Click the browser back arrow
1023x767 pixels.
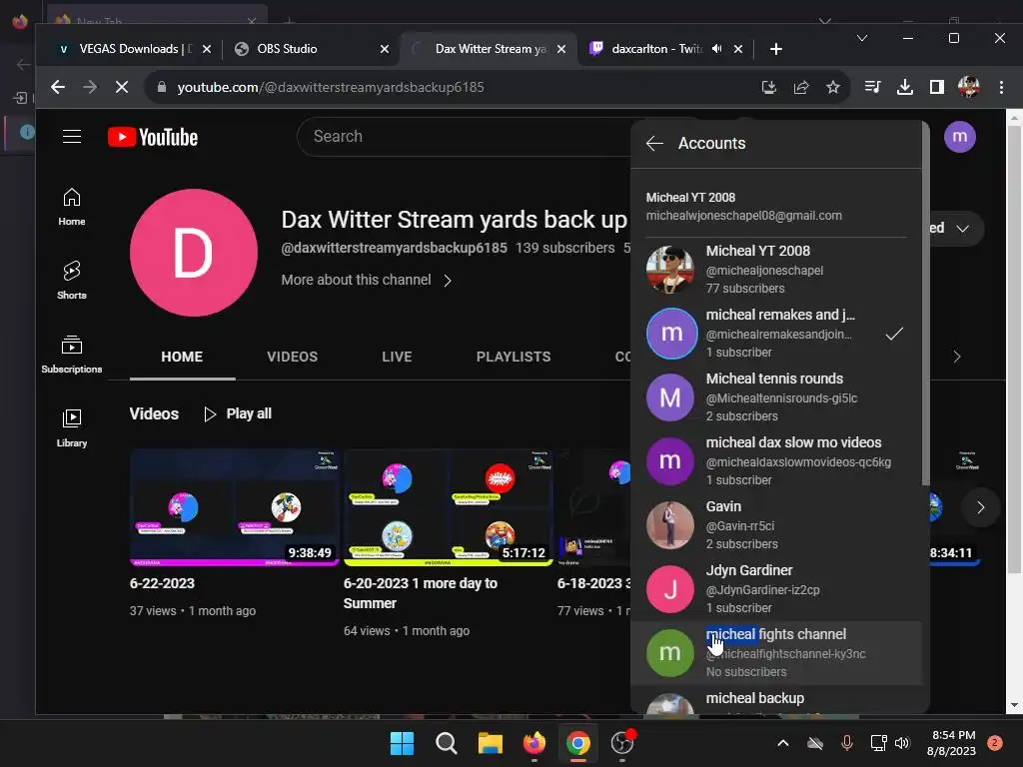[x=58, y=87]
